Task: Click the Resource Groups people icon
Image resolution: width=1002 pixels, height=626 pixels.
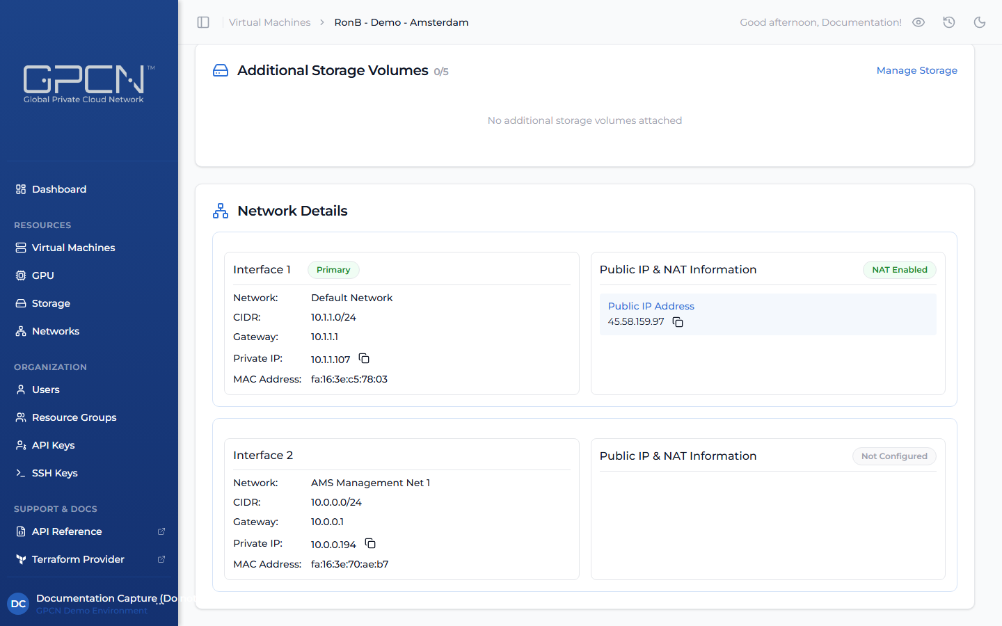Action: click(21, 417)
